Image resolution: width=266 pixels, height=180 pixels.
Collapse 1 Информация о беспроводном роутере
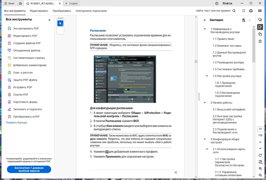click(x=205, y=29)
